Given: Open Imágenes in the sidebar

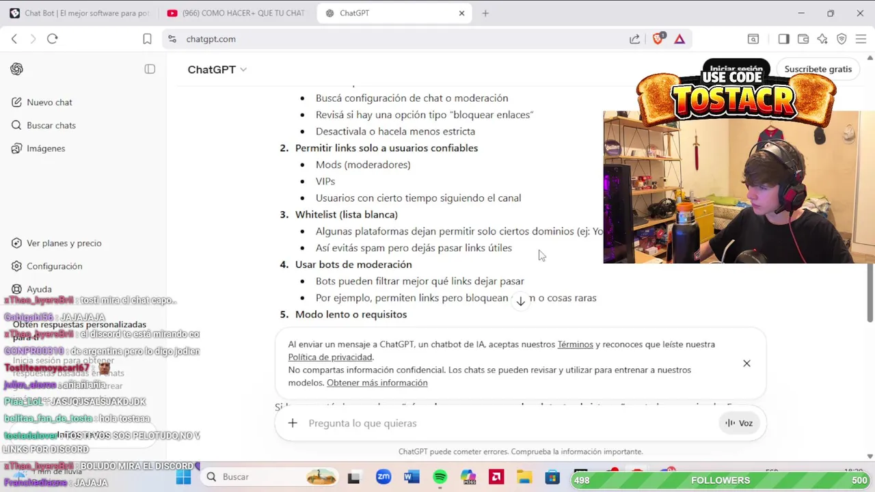Looking at the screenshot, I should pyautogui.click(x=38, y=148).
